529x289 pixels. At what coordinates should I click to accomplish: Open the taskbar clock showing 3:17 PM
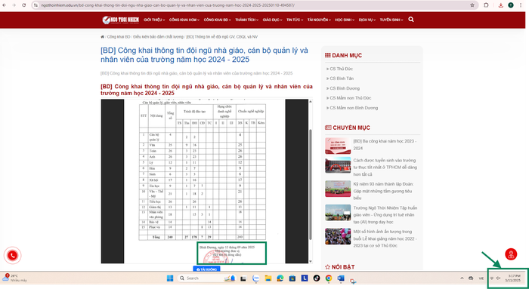pos(514,278)
